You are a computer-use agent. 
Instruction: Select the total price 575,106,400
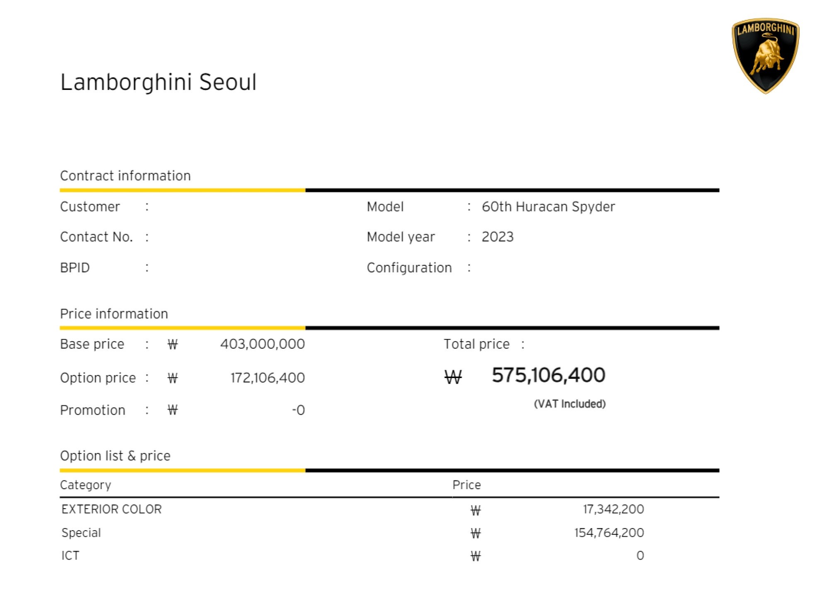click(548, 376)
